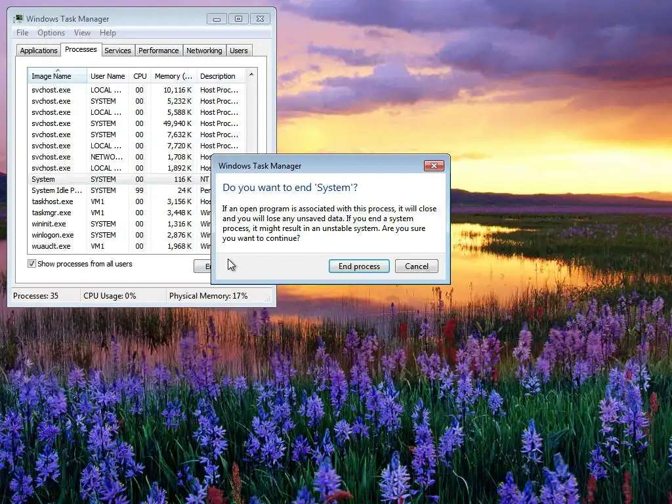This screenshot has width=672, height=504.
Task: Select the Processes tab
Action: click(x=81, y=49)
